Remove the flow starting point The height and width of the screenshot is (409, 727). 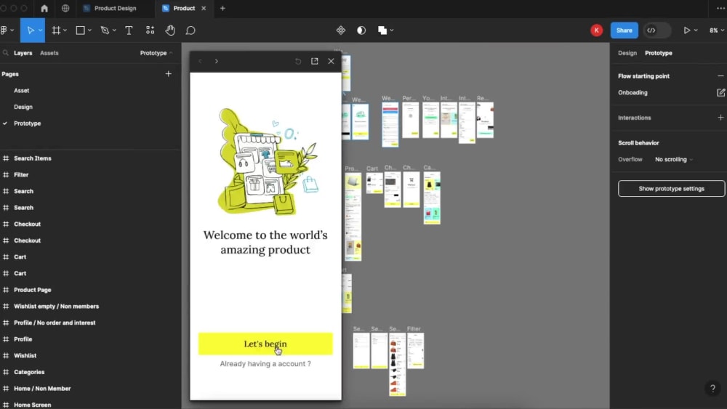(x=720, y=76)
